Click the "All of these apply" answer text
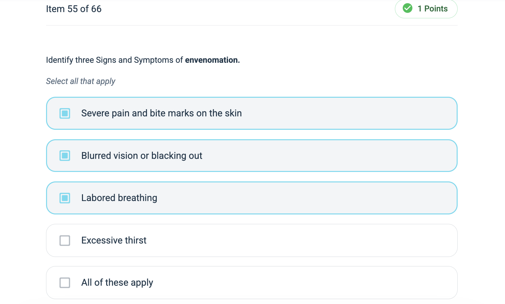This screenshot has height=304, width=505. [x=117, y=283]
